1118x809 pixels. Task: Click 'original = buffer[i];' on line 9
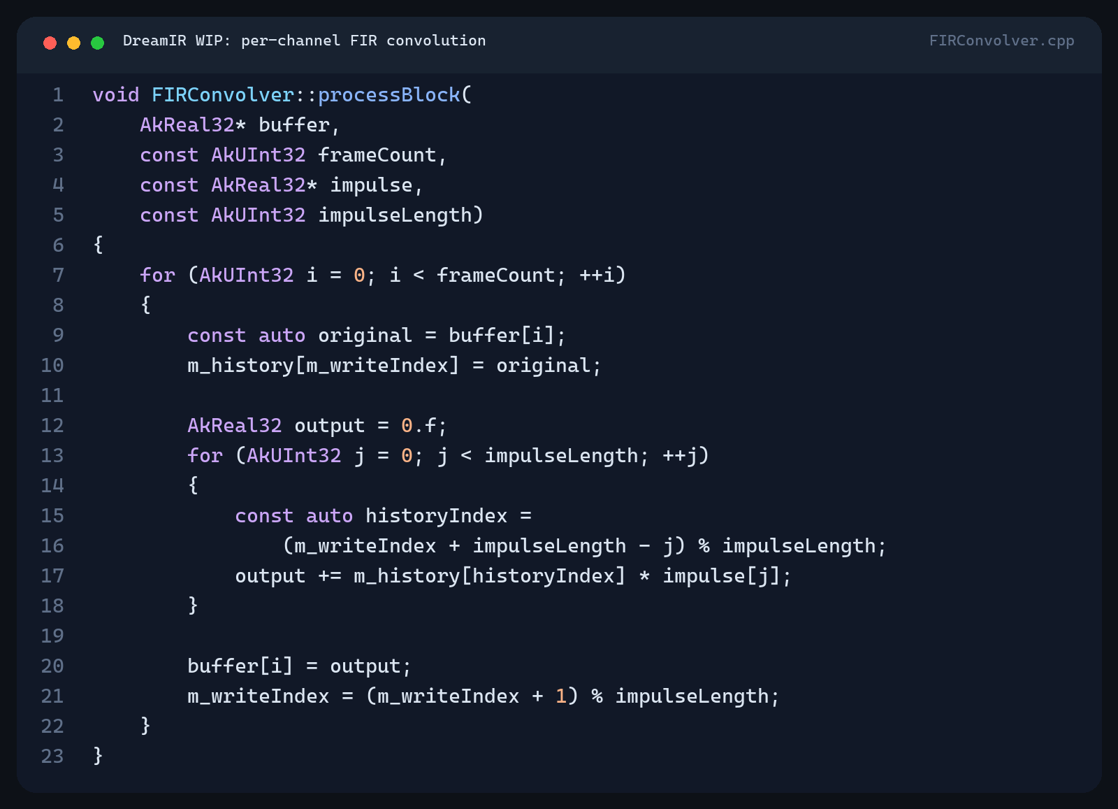click(x=442, y=335)
